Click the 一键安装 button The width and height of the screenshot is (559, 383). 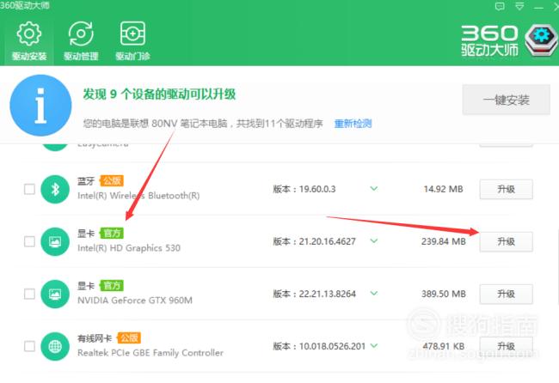point(506,100)
